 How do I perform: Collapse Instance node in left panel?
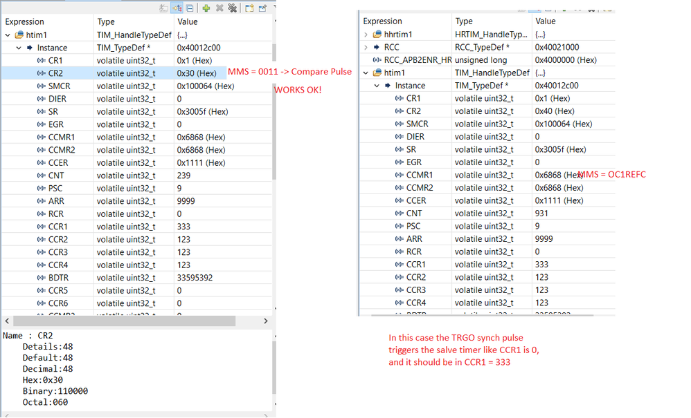[x=19, y=48]
